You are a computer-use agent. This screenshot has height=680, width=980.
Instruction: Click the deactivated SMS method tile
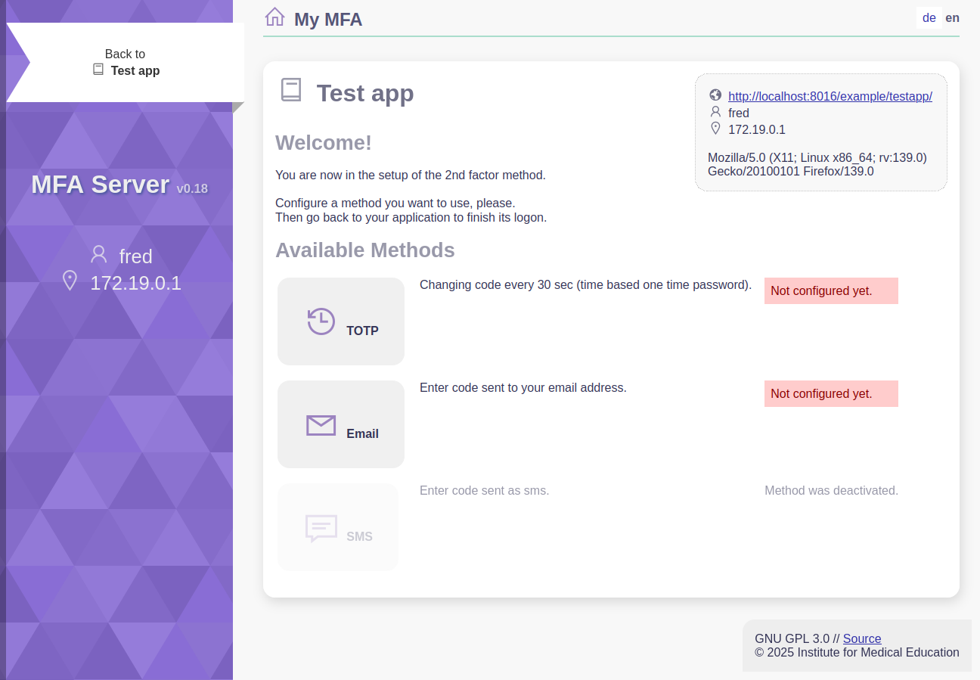(338, 527)
